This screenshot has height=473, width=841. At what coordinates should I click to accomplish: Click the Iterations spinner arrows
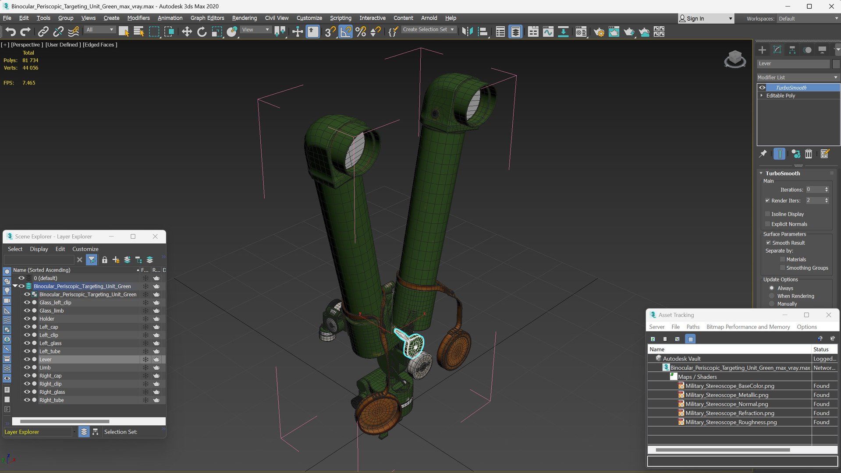827,190
